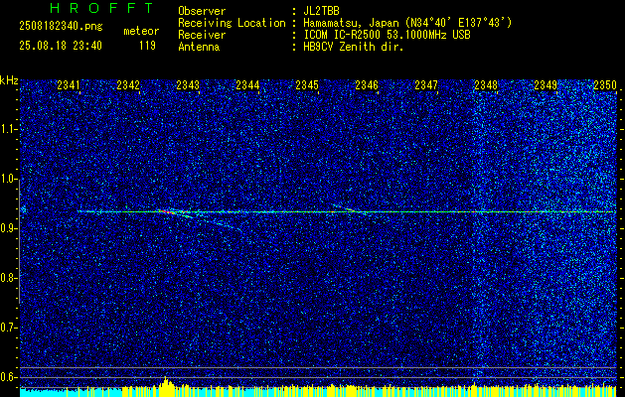This screenshot has width=625, height=397.
Task: Click the meteor label
Action: pos(141,31)
